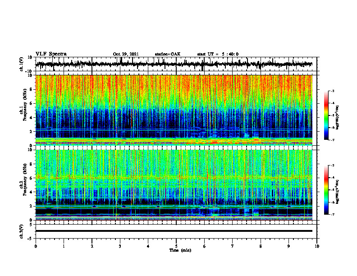This screenshot has height=276, width=357.
Task: Click time axis tick label '3'
Action: tap(120, 246)
